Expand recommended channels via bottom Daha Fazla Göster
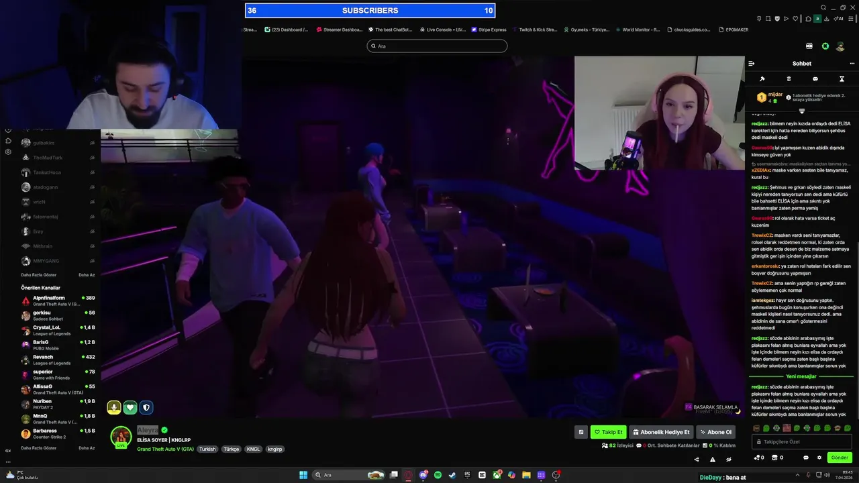The width and height of the screenshot is (859, 483). (39, 447)
